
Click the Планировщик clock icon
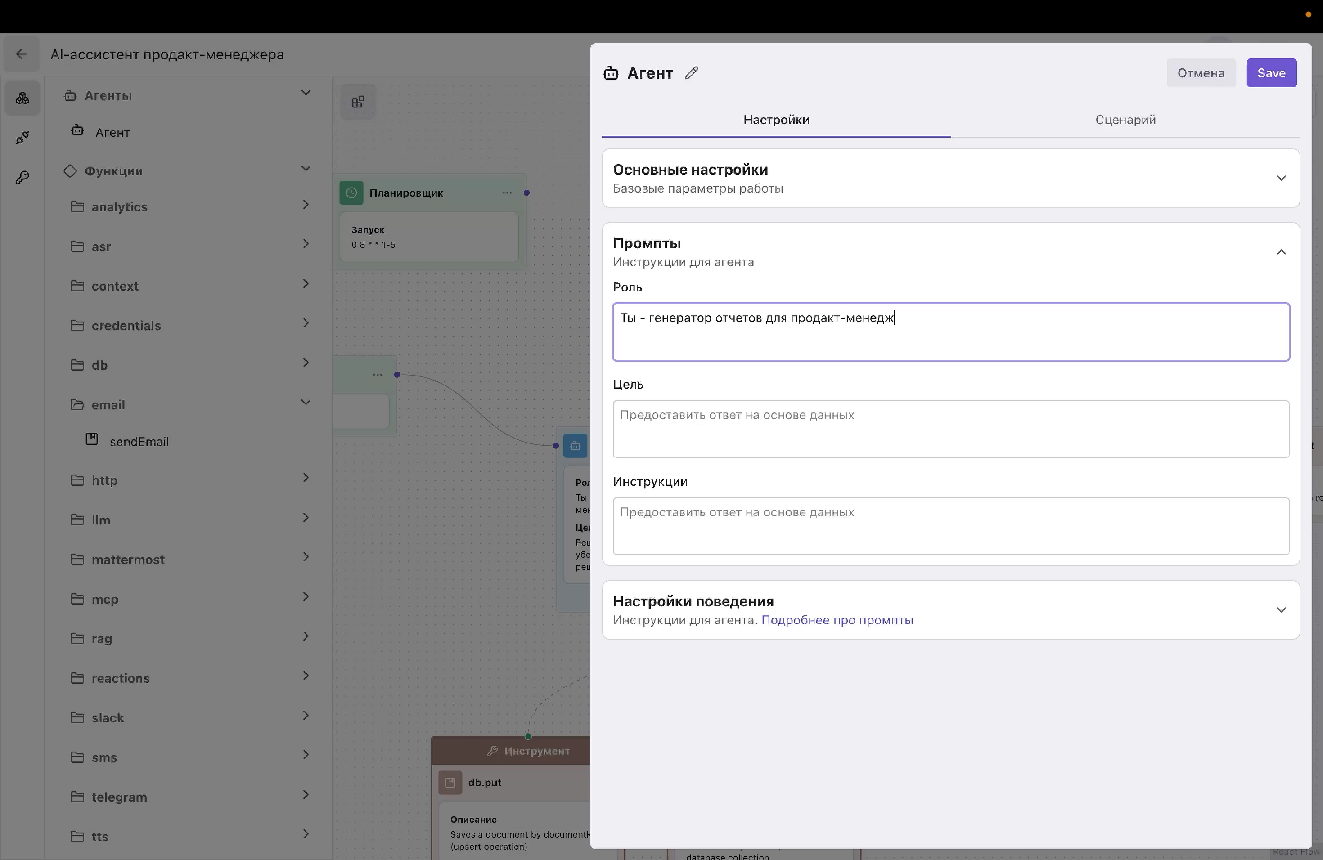point(351,193)
